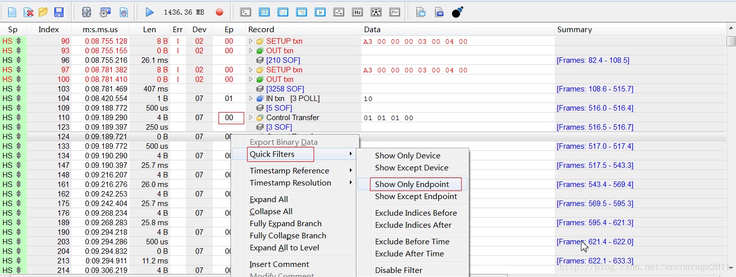Viewport: 736px width, 277px height.
Task: Choose Exclude Before Time
Action: point(412,242)
